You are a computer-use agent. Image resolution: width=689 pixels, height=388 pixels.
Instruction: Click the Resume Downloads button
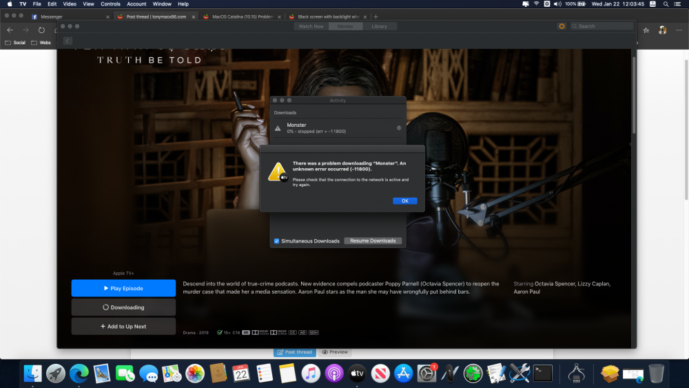(x=373, y=241)
